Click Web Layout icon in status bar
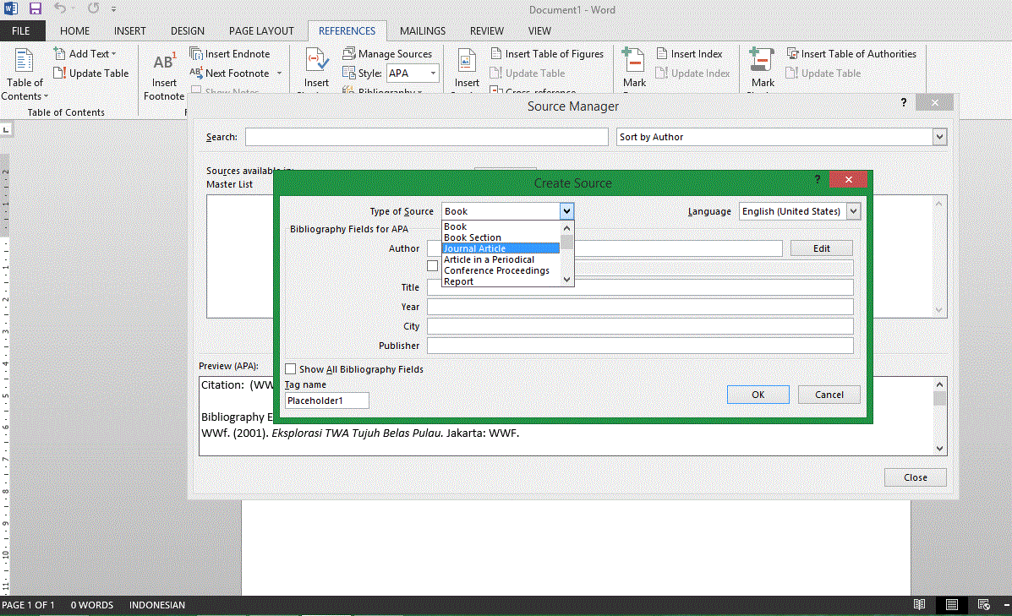 click(983, 604)
